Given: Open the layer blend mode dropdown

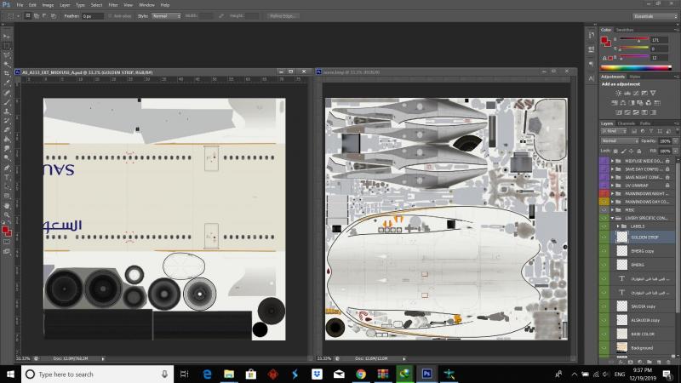Looking at the screenshot, I should point(620,140).
